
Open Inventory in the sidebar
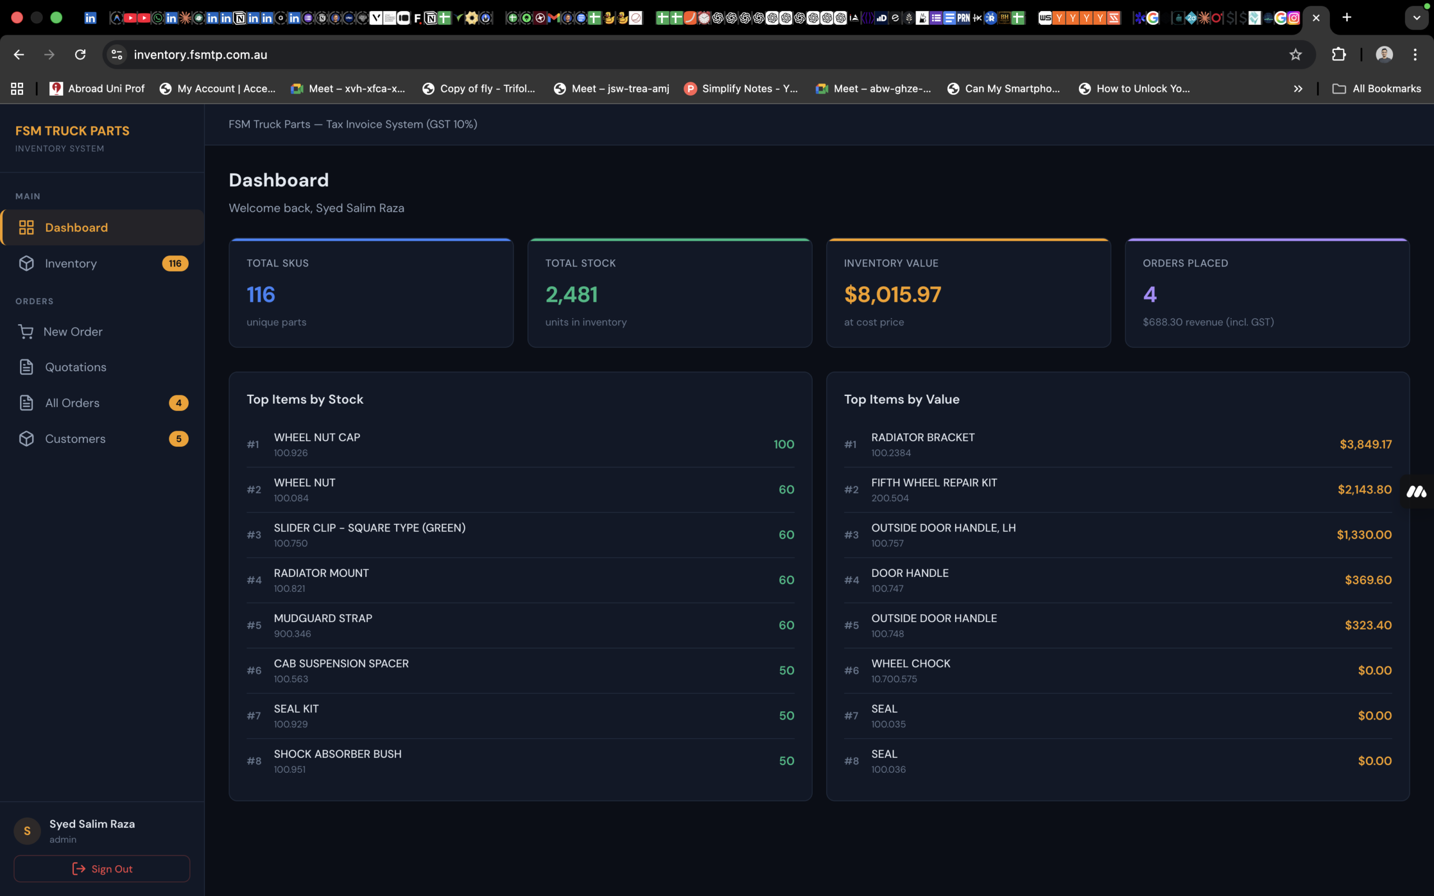71,263
